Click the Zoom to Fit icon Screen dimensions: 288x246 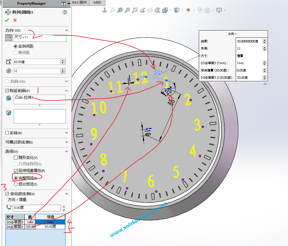click(127, 10)
